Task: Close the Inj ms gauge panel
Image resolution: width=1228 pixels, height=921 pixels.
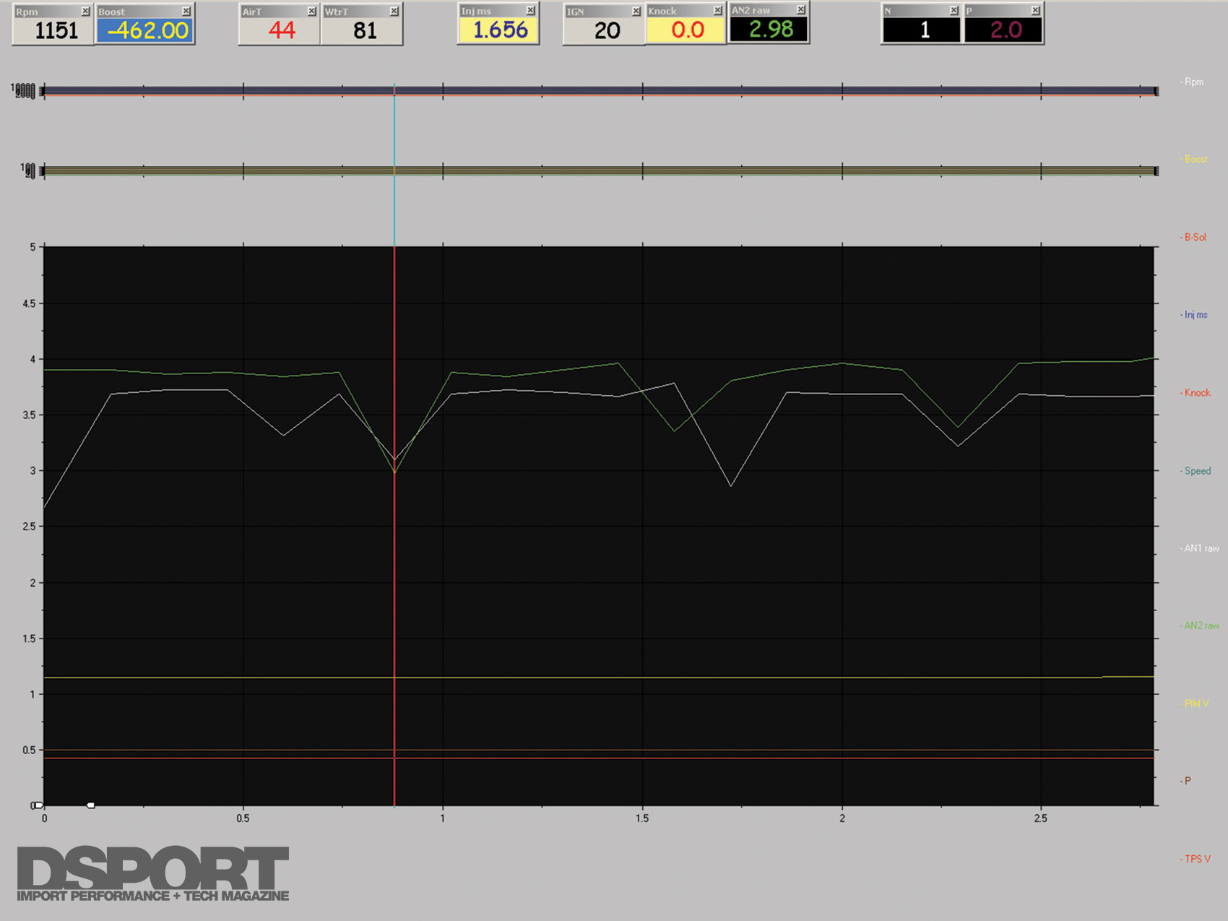Action: pyautogui.click(x=530, y=11)
